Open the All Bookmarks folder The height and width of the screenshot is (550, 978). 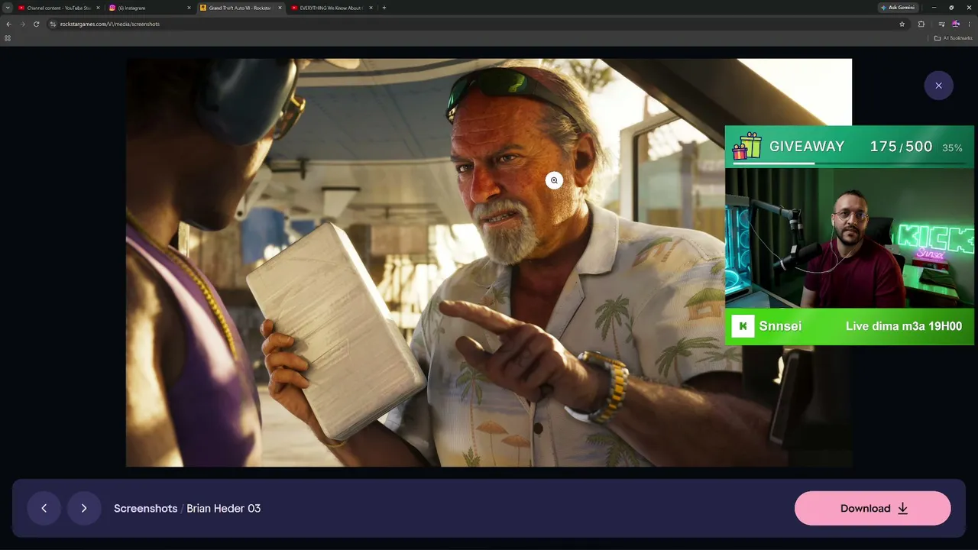pyautogui.click(x=954, y=38)
